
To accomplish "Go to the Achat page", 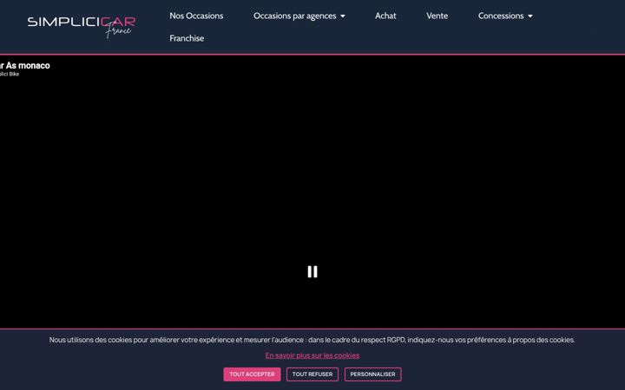I will (385, 16).
